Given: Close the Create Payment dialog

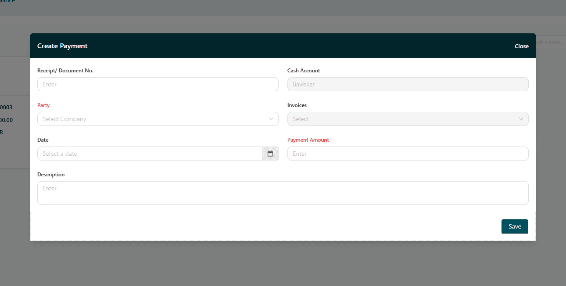Looking at the screenshot, I should click(522, 46).
